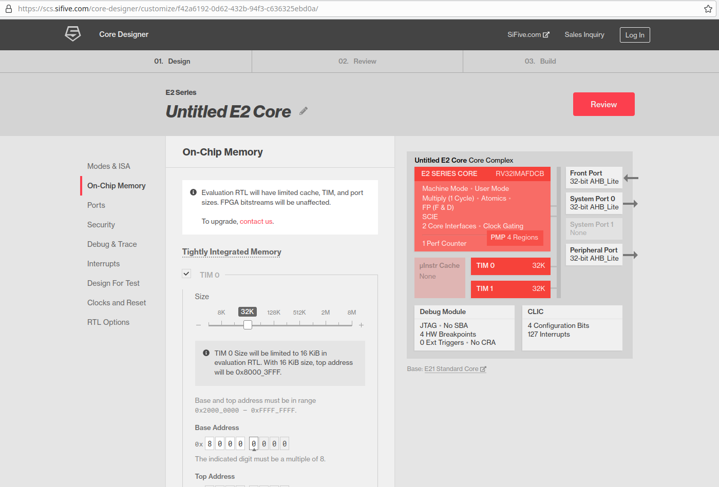
Task: Select Modes & ISA in sidebar
Action: pyautogui.click(x=109, y=166)
